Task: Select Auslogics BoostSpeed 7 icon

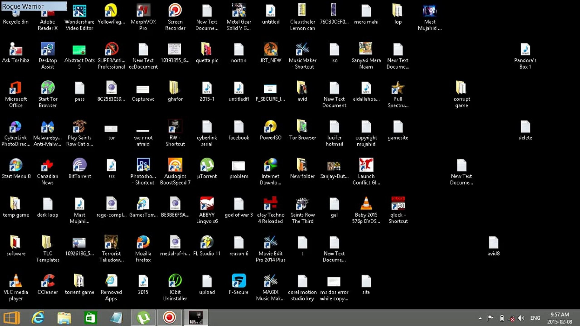Action: coord(175,172)
